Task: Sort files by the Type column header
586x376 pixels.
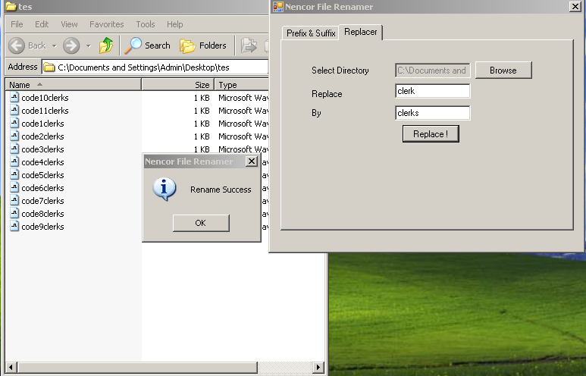Action: pos(241,85)
